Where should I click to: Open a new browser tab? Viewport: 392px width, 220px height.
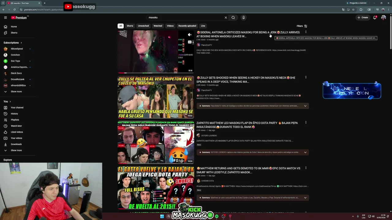point(45,3)
